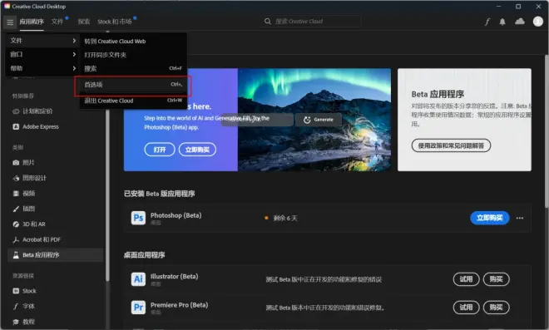Click the 图形设计 category icon

point(16,178)
